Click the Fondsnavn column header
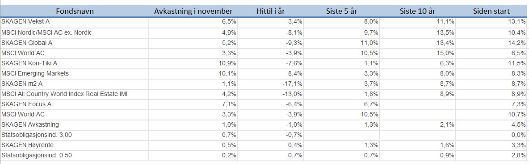Image resolution: width=529 pixels, height=164 pixels. pos(75,12)
